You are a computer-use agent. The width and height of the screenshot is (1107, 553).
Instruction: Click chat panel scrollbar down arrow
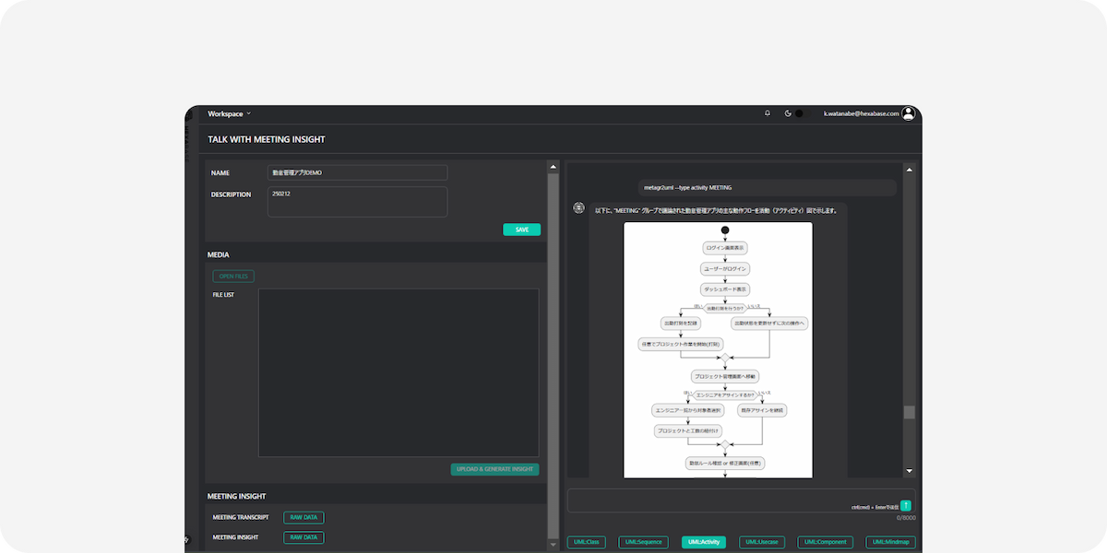click(910, 470)
